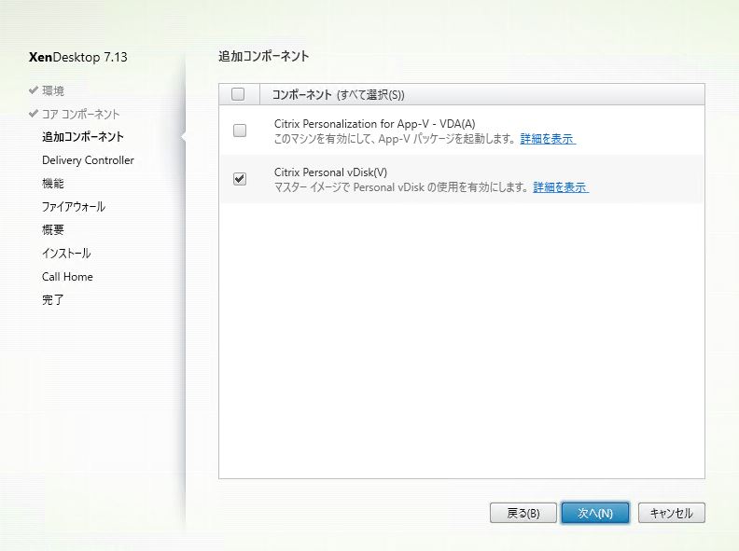Click the checkmark icon beside コア コンポーネント
The width and height of the screenshot is (739, 551).
click(33, 113)
